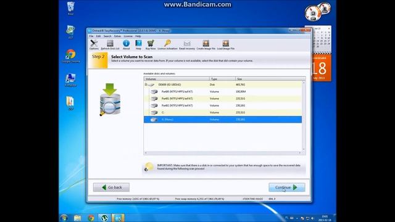This screenshot has height=222, width=395.
Task: Open the folder icon on the desktop
Action: coord(70,103)
